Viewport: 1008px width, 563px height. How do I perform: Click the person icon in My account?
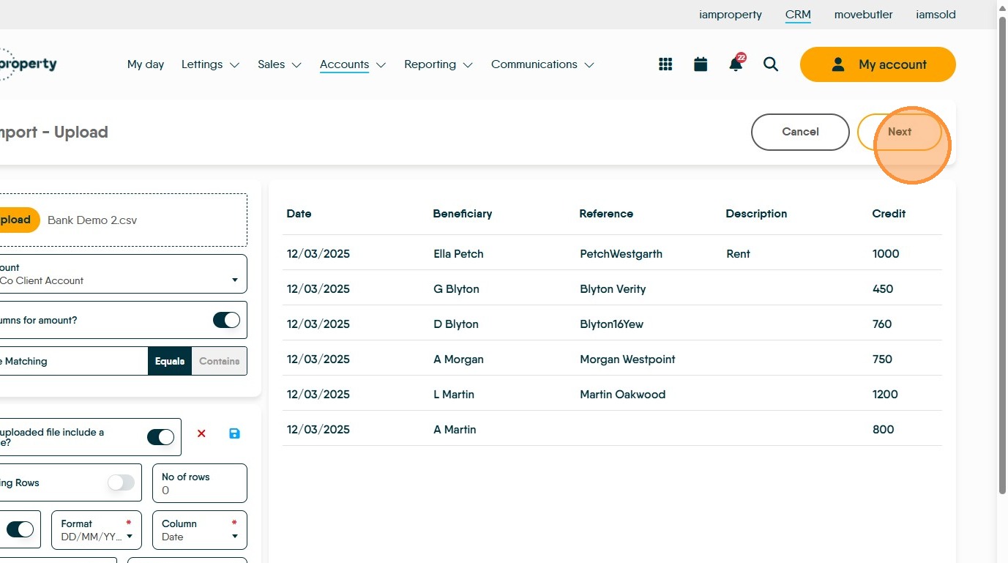pyautogui.click(x=838, y=64)
